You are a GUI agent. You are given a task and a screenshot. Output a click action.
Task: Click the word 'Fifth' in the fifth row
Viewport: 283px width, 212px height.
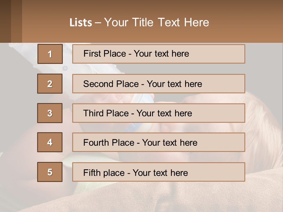[92, 173]
